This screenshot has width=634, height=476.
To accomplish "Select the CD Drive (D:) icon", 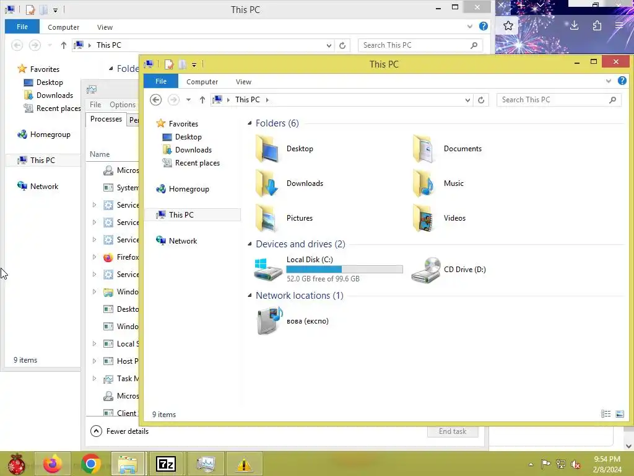I will [x=426, y=270].
